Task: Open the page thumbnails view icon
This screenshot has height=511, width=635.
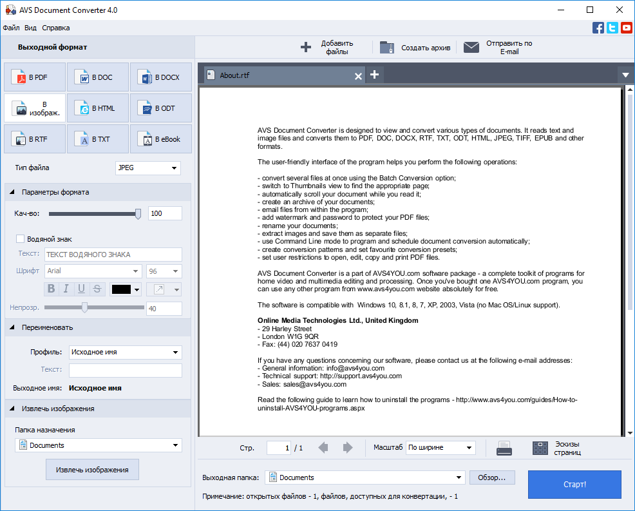Action: pos(540,448)
